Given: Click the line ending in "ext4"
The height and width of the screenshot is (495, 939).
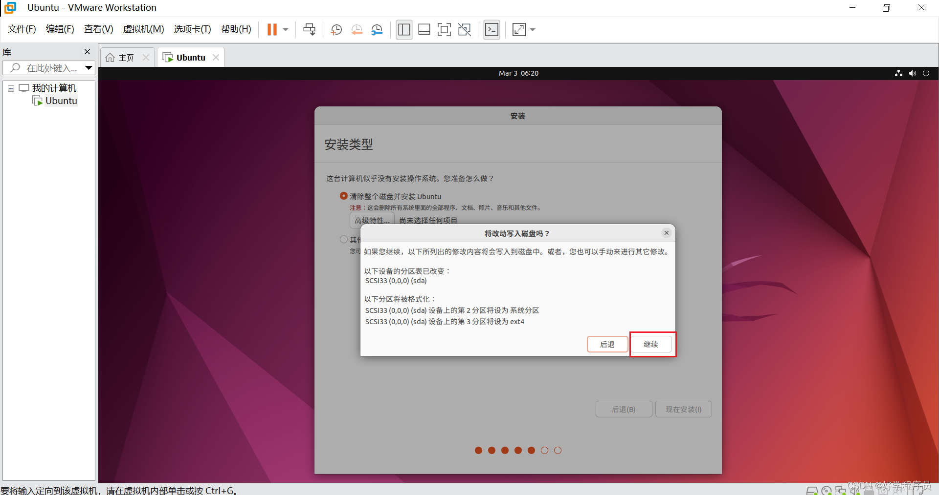Looking at the screenshot, I should pyautogui.click(x=445, y=322).
